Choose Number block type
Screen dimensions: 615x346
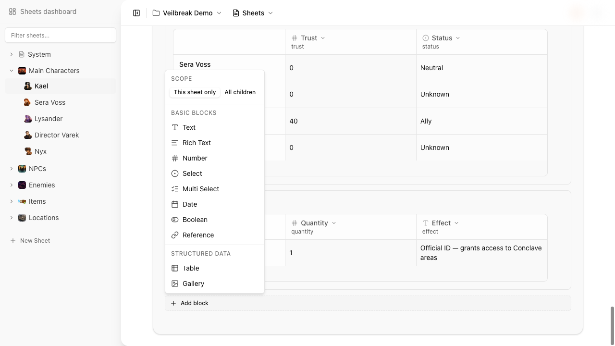pyautogui.click(x=215, y=158)
